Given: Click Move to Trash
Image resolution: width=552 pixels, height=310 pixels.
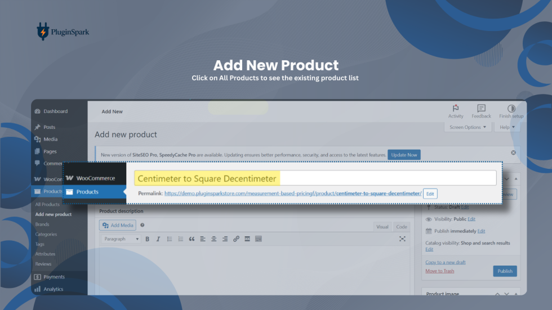Looking at the screenshot, I should 440,271.
